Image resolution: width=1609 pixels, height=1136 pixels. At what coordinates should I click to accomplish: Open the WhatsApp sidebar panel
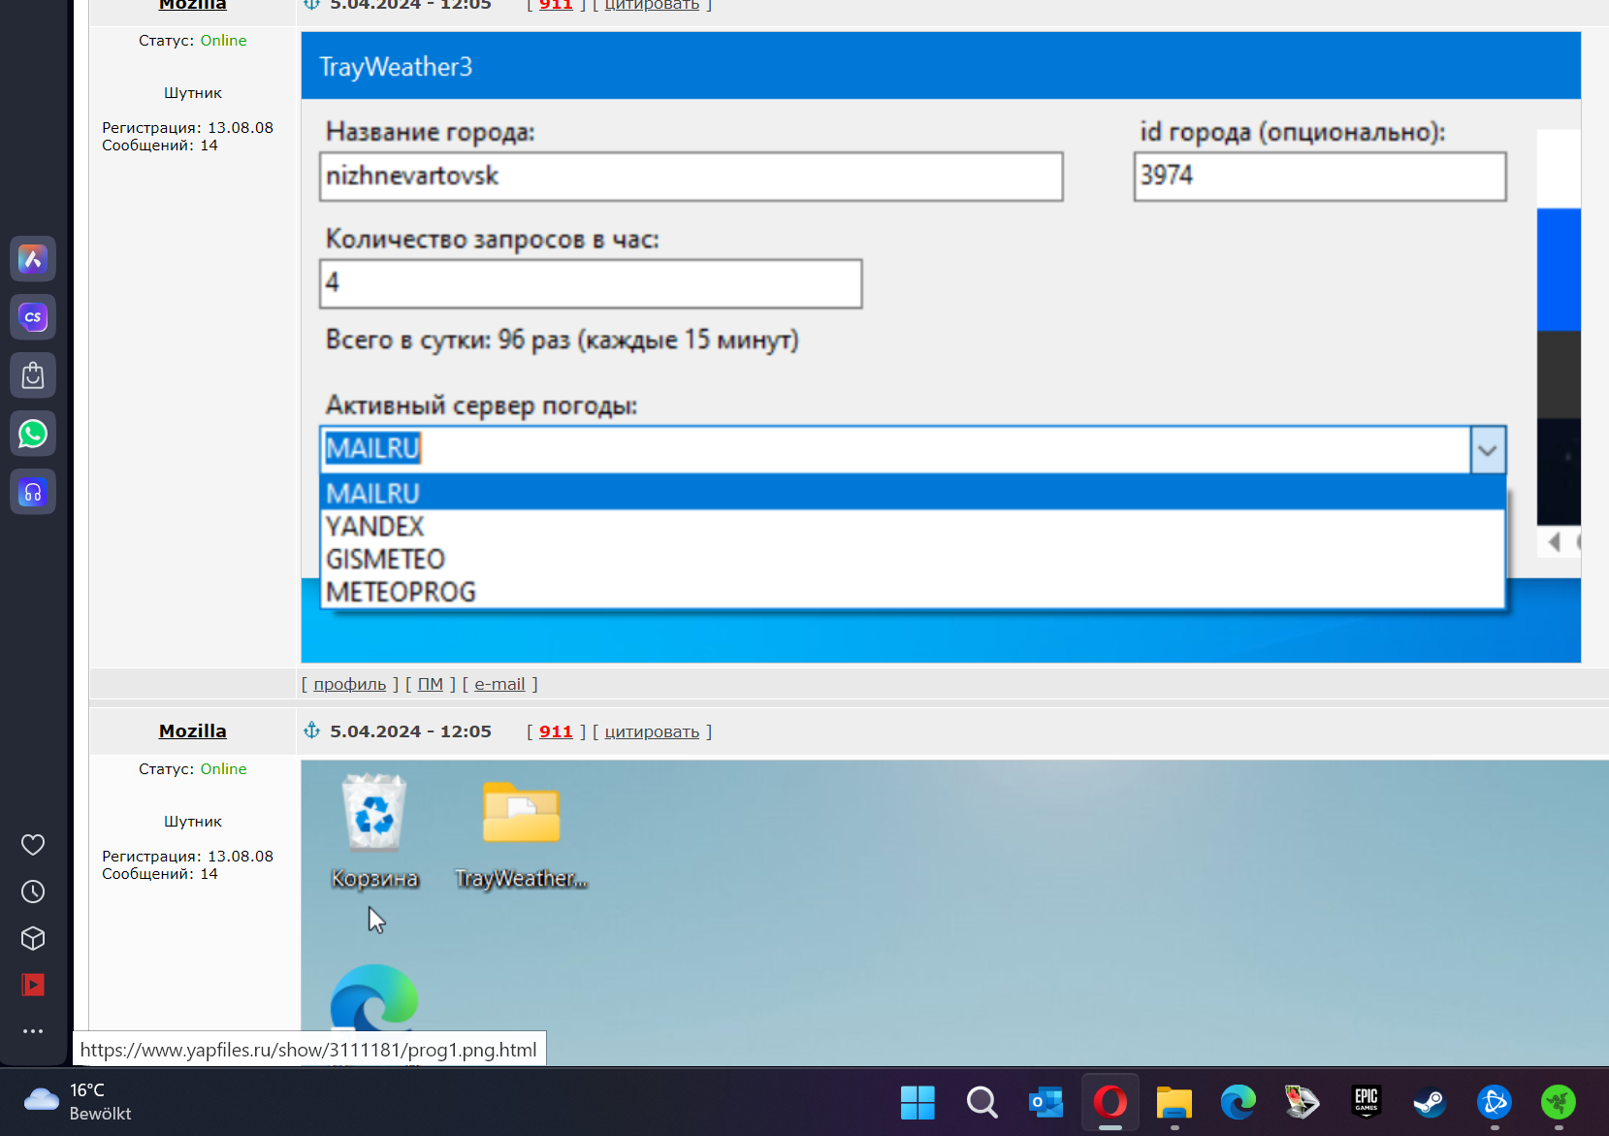(x=33, y=434)
